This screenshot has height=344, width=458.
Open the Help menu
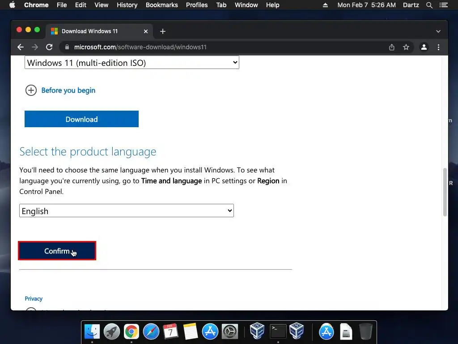pyautogui.click(x=272, y=5)
